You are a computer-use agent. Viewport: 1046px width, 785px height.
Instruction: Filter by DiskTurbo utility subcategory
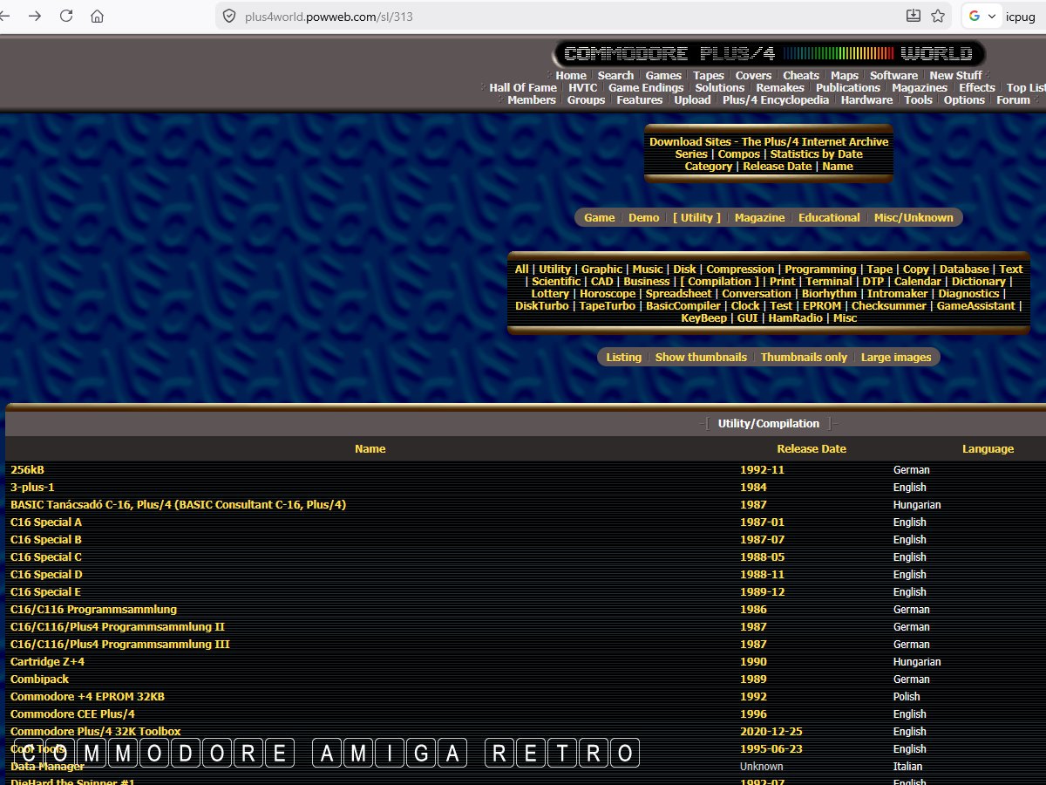click(541, 306)
